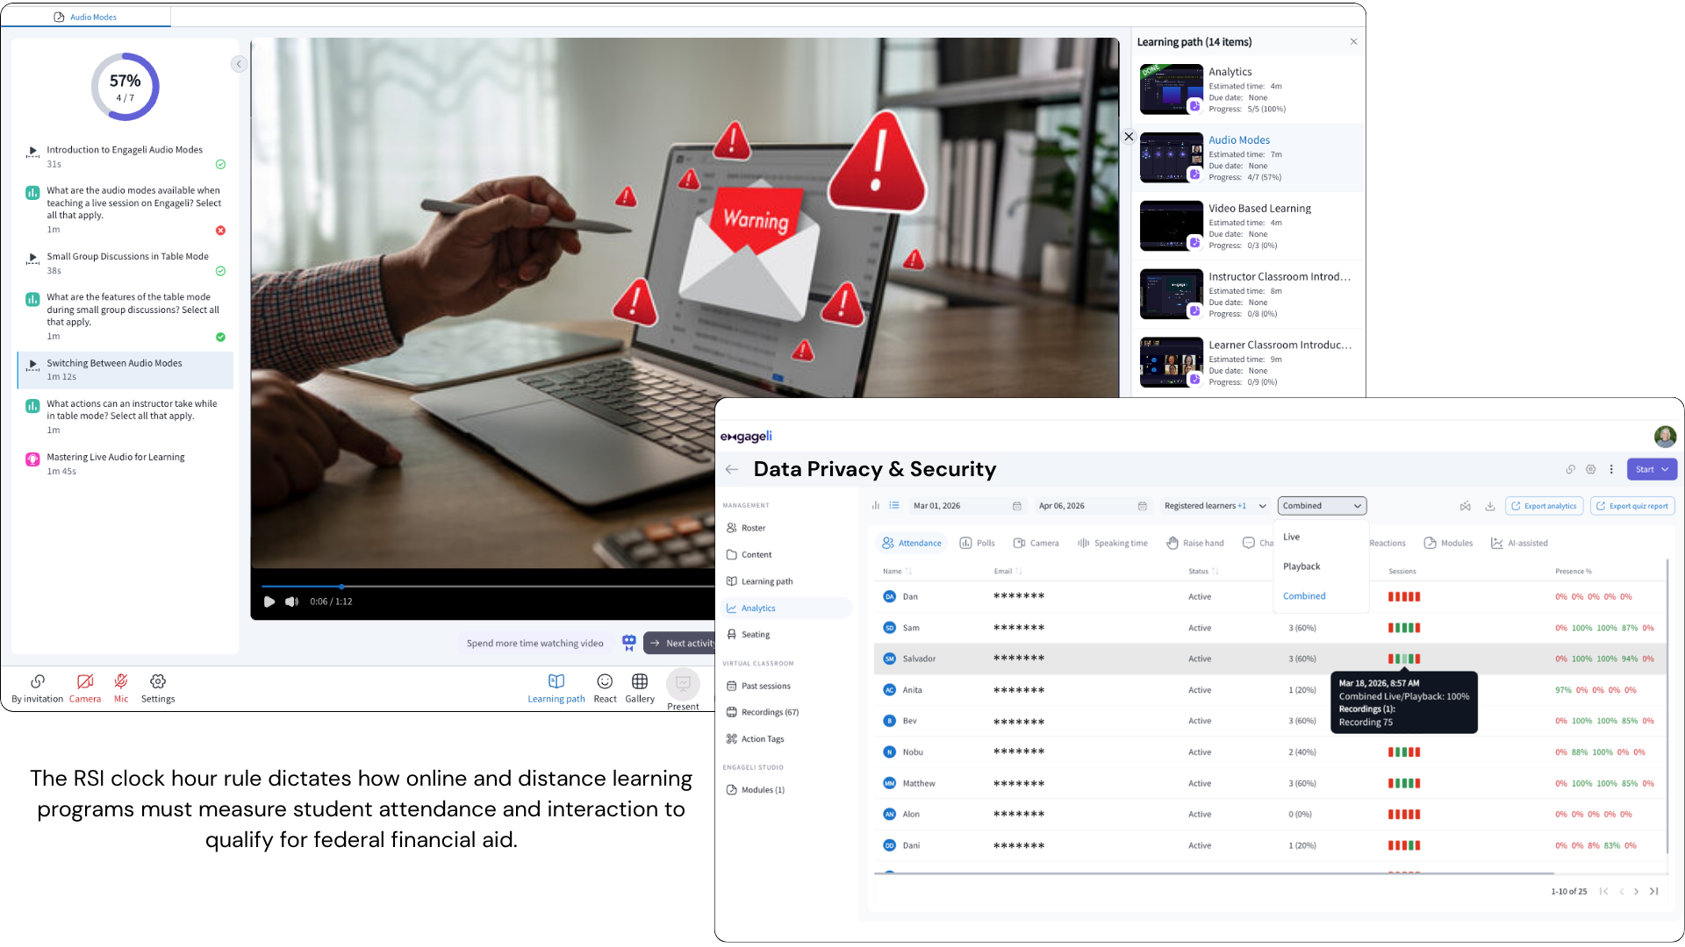This screenshot has height=947, width=1685.
Task: Switch to Gallery view icon
Action: coord(640,681)
